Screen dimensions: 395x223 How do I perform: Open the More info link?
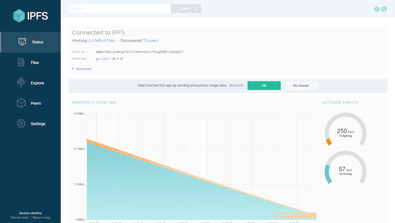click(x=236, y=86)
